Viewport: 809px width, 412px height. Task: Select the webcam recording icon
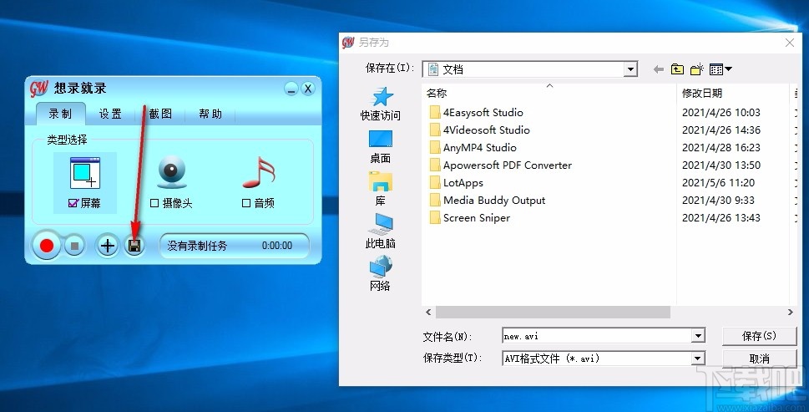click(172, 172)
